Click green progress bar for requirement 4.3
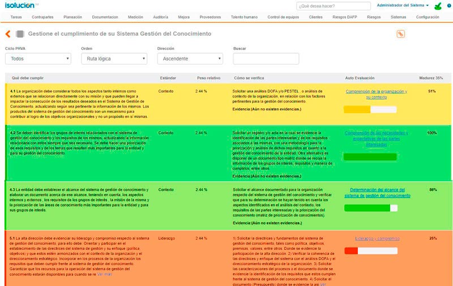 point(371,208)
